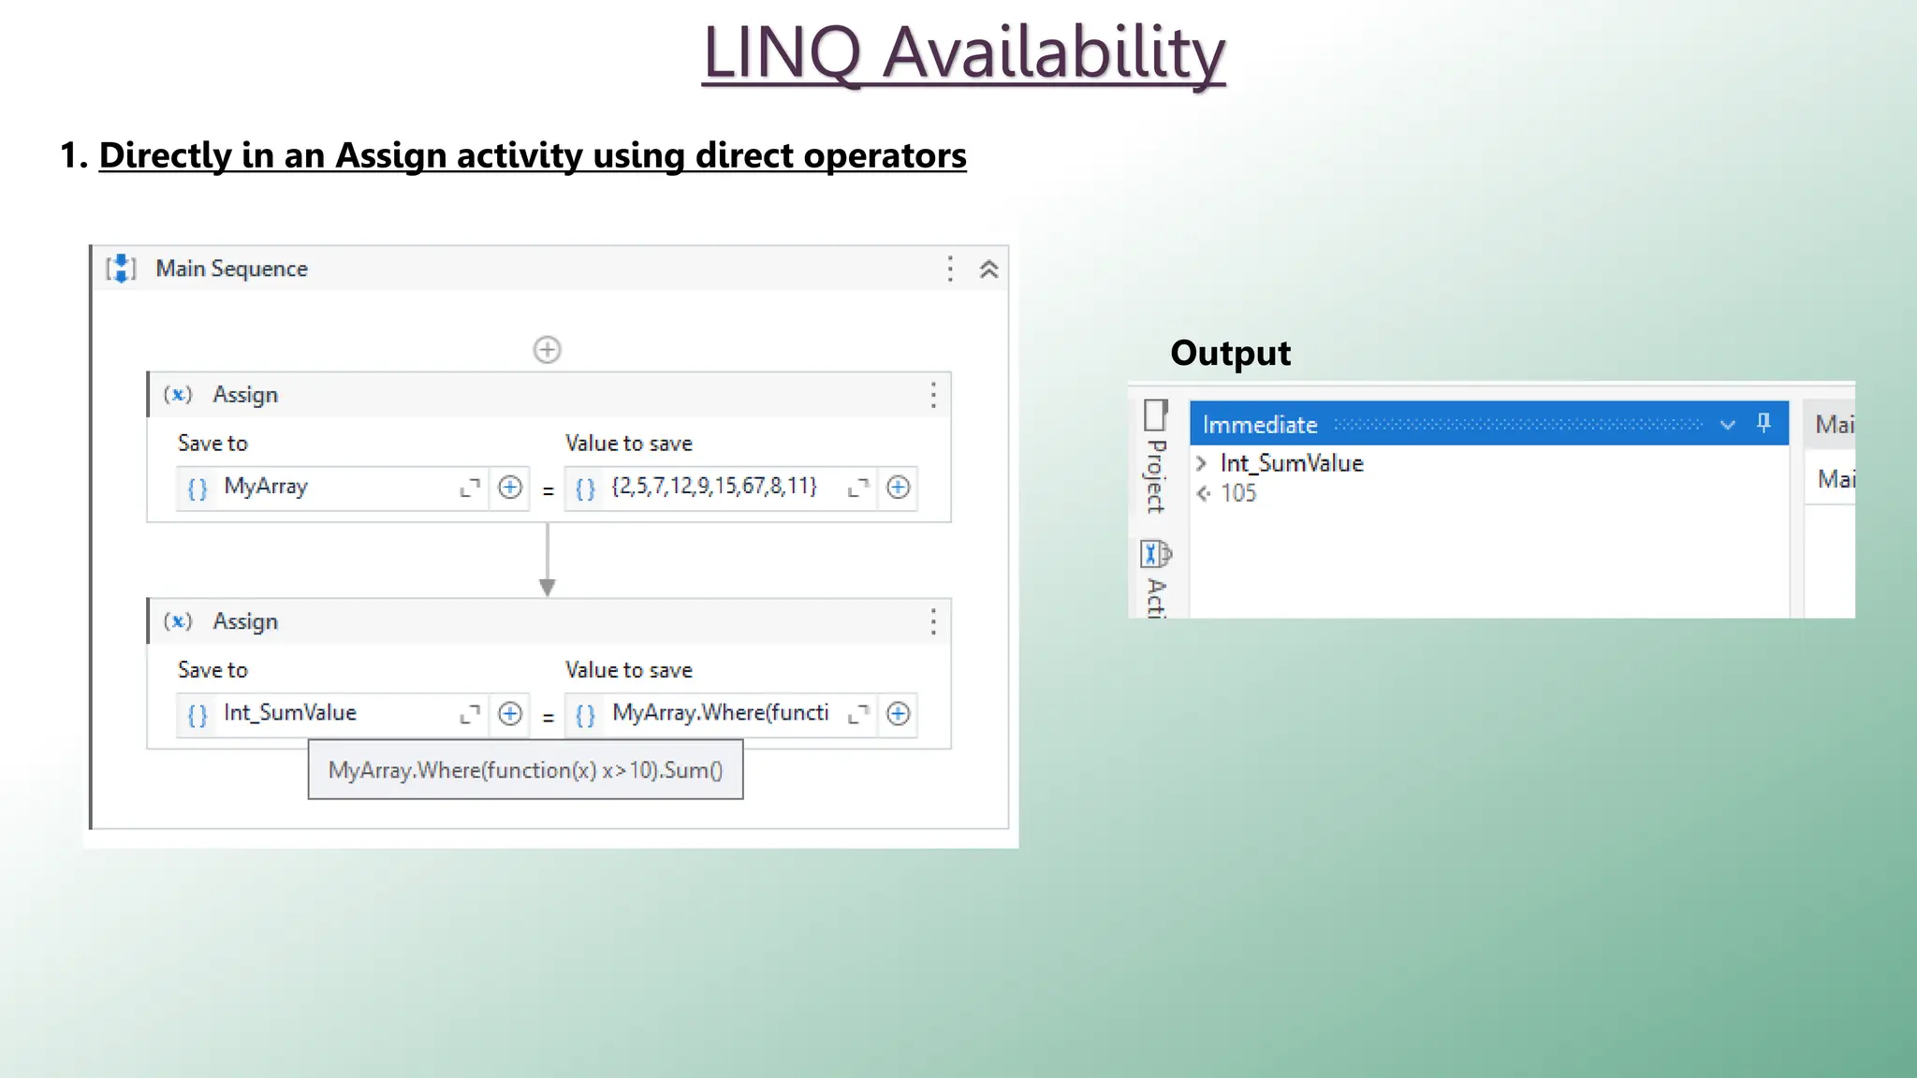Click the curly braces icon beside MyArray
Viewport: 1917px width, 1078px height.
[198, 488]
